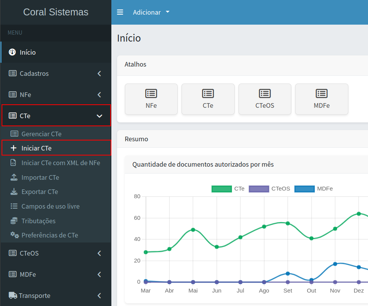Click the upload icon for Importar CTe
The image size is (368, 306).
[14, 177]
